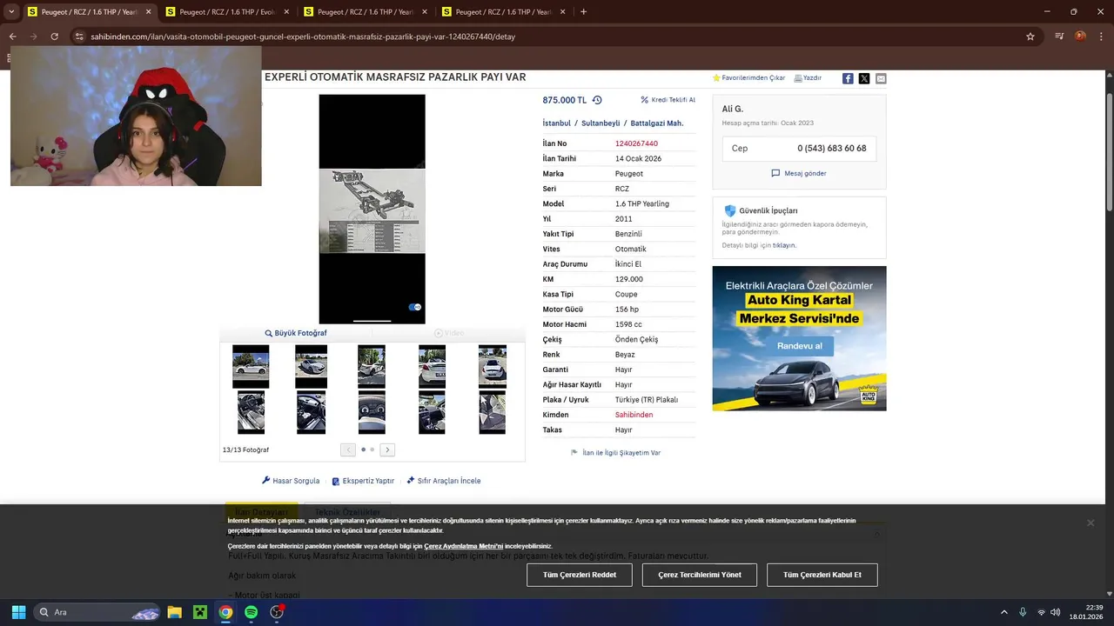Open the Minecraft icon on the taskbar
Viewport: 1114px width, 626px height.
(199, 612)
